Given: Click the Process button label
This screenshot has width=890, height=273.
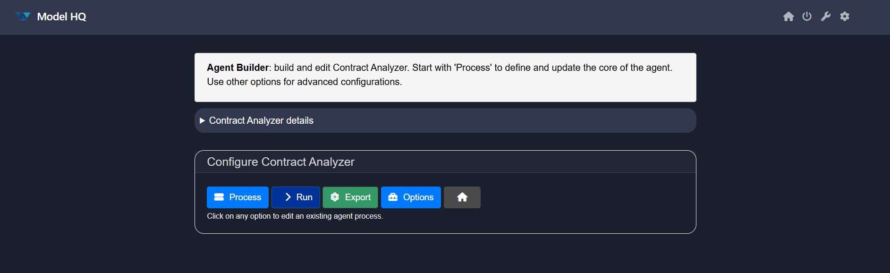Looking at the screenshot, I should tap(245, 197).
